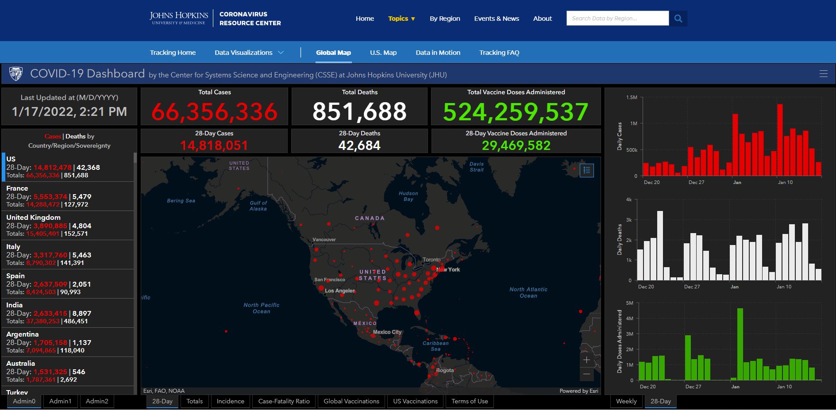Zoom in the map with plus icon

pos(586,360)
